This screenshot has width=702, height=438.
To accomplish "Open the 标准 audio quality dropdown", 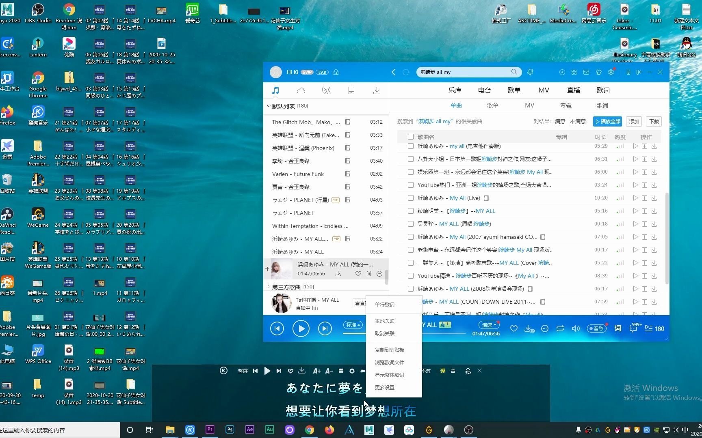I will 353,325.
